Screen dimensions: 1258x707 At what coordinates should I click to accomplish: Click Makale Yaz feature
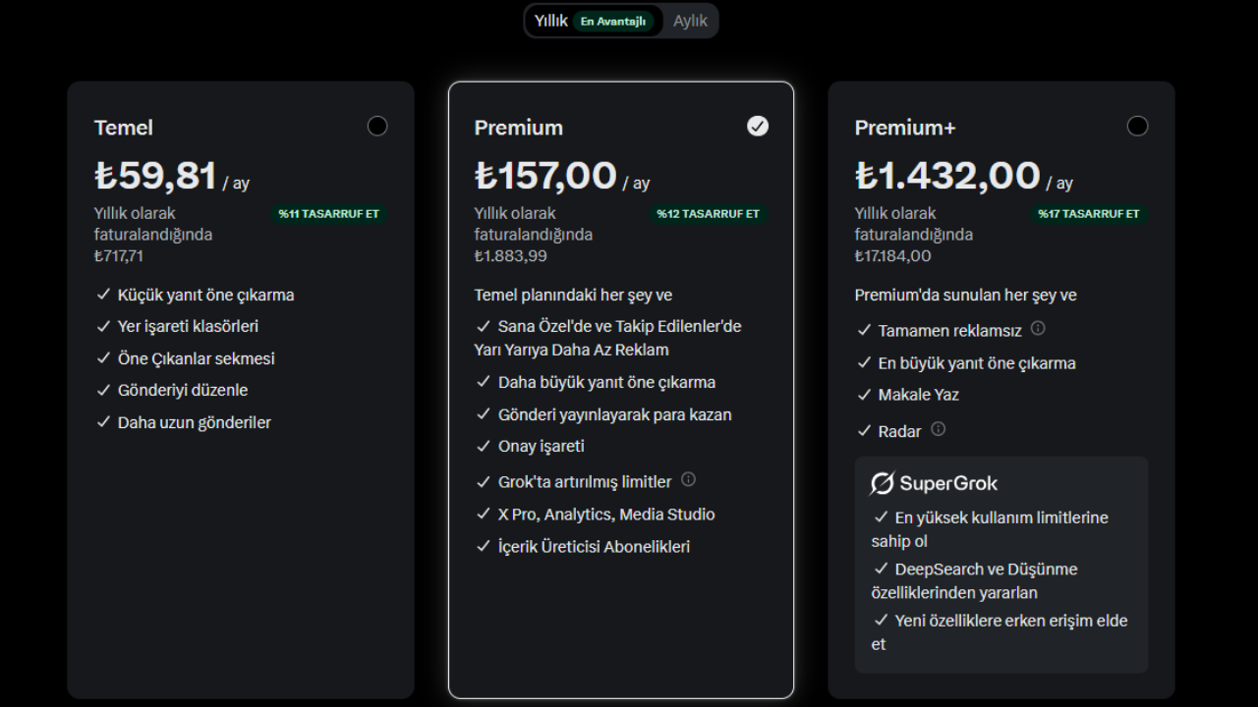(x=919, y=395)
